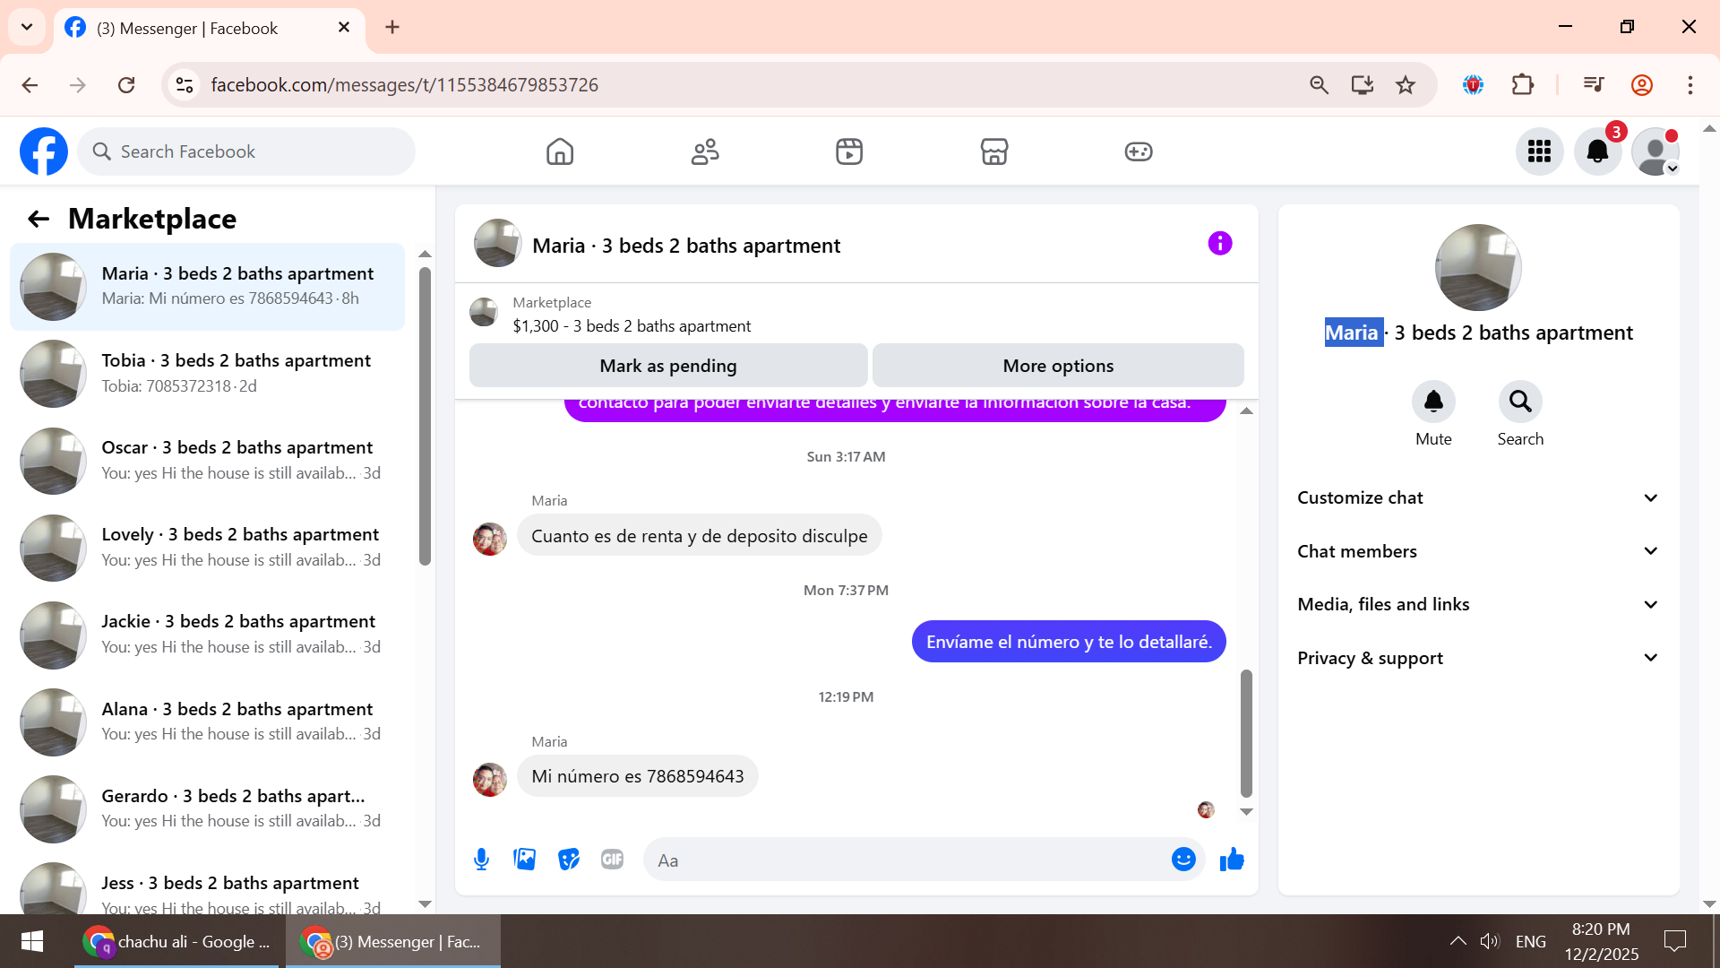Click the More options button
Screen dimensions: 1720x968
1058,366
